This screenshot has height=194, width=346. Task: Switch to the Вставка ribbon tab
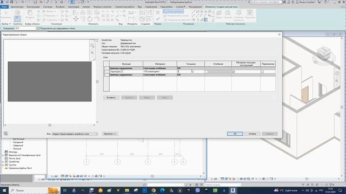pos(60,7)
